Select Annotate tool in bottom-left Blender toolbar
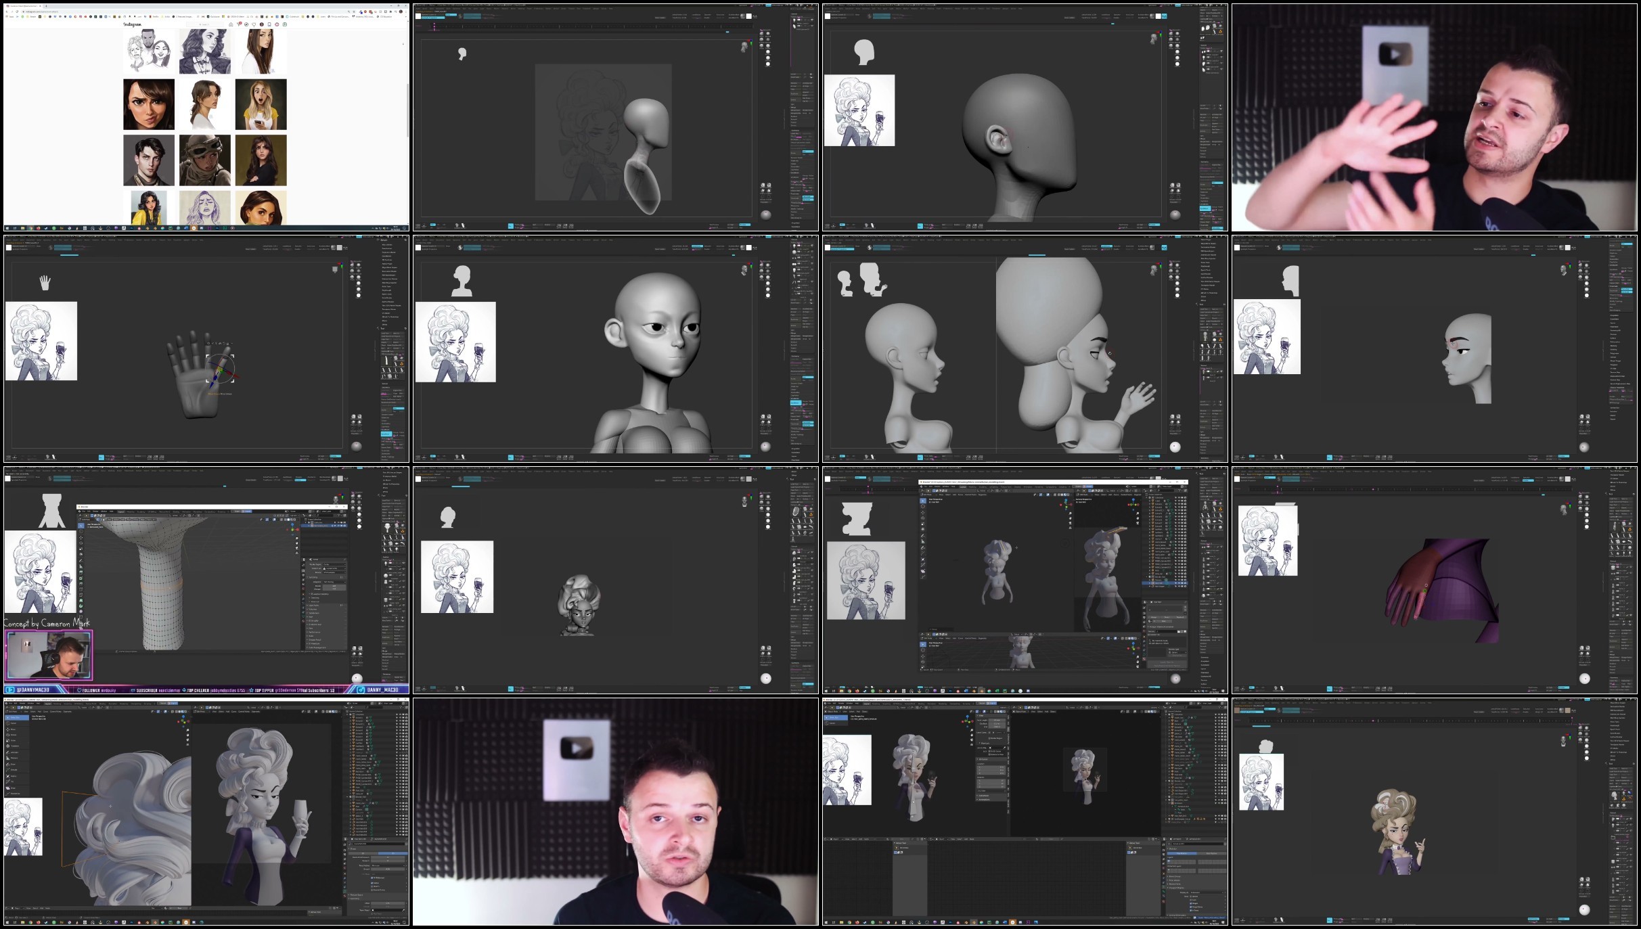The height and width of the screenshot is (929, 1641). click(x=12, y=752)
